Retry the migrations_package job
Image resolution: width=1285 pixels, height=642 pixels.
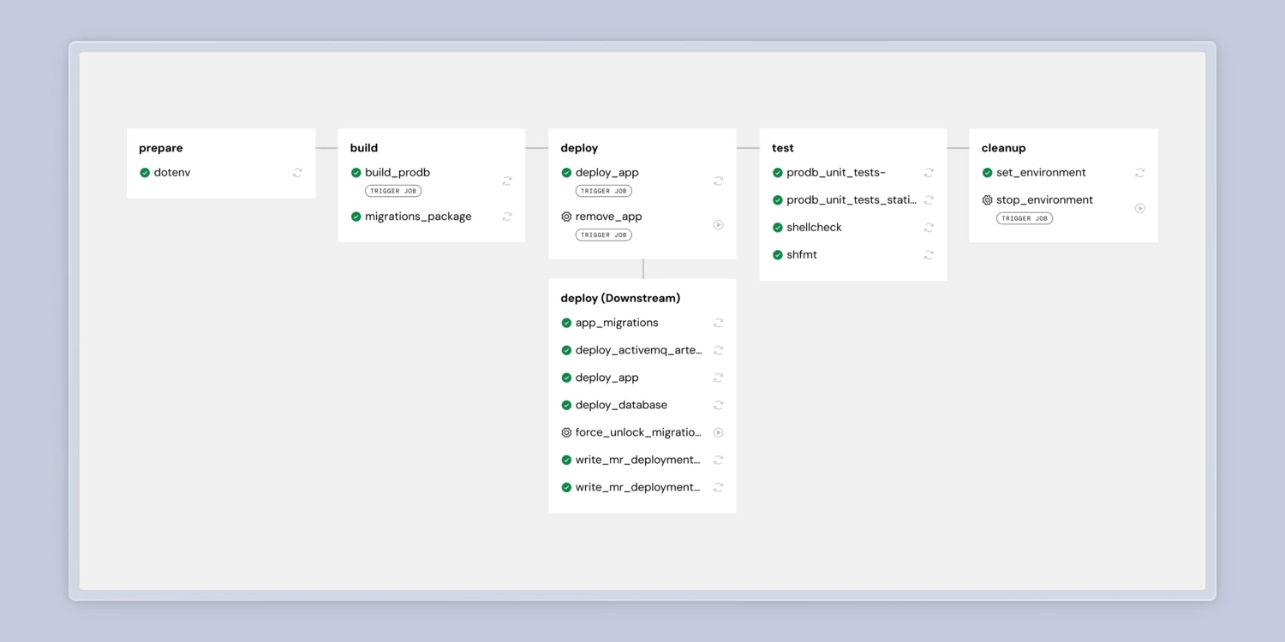pyautogui.click(x=507, y=217)
